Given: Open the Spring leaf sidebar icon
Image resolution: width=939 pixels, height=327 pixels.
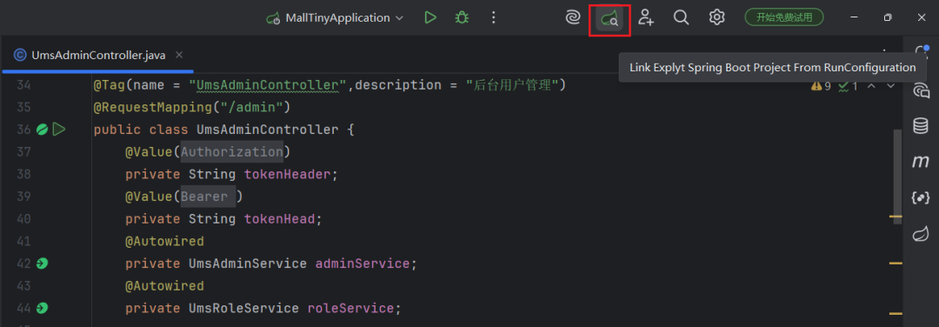Looking at the screenshot, I should [x=921, y=234].
